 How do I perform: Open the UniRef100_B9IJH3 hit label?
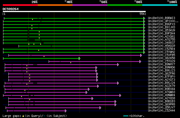point(161,27)
